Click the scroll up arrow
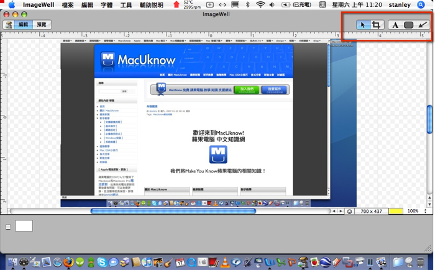The image size is (435, 270). 429,197
